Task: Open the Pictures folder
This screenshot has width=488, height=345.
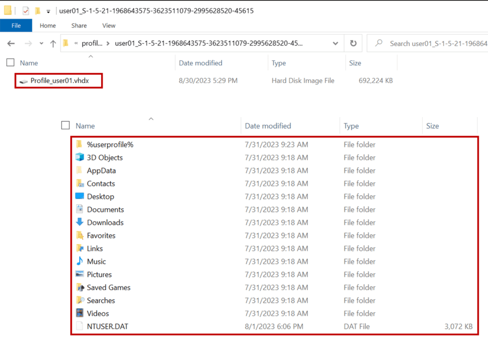Action: (99, 274)
